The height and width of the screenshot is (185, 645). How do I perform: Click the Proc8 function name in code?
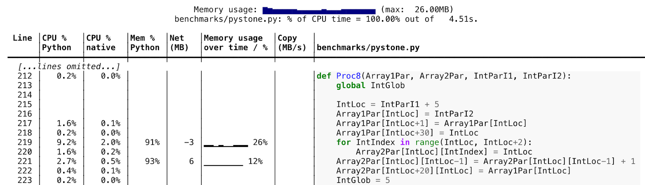click(348, 76)
